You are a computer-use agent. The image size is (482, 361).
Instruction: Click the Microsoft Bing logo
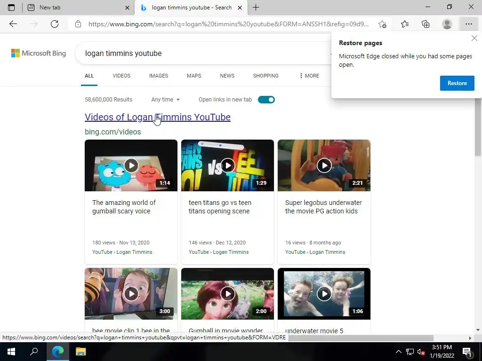(x=39, y=53)
